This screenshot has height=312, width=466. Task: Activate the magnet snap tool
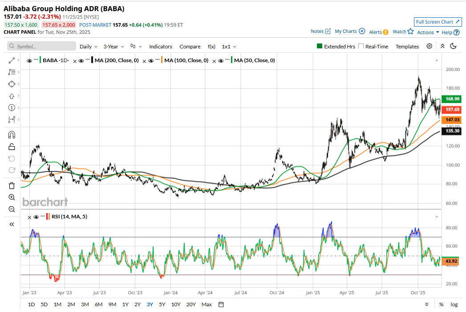tap(12, 134)
